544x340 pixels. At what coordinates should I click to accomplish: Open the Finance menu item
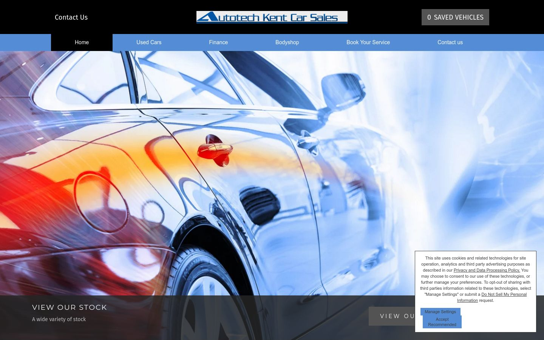[218, 42]
